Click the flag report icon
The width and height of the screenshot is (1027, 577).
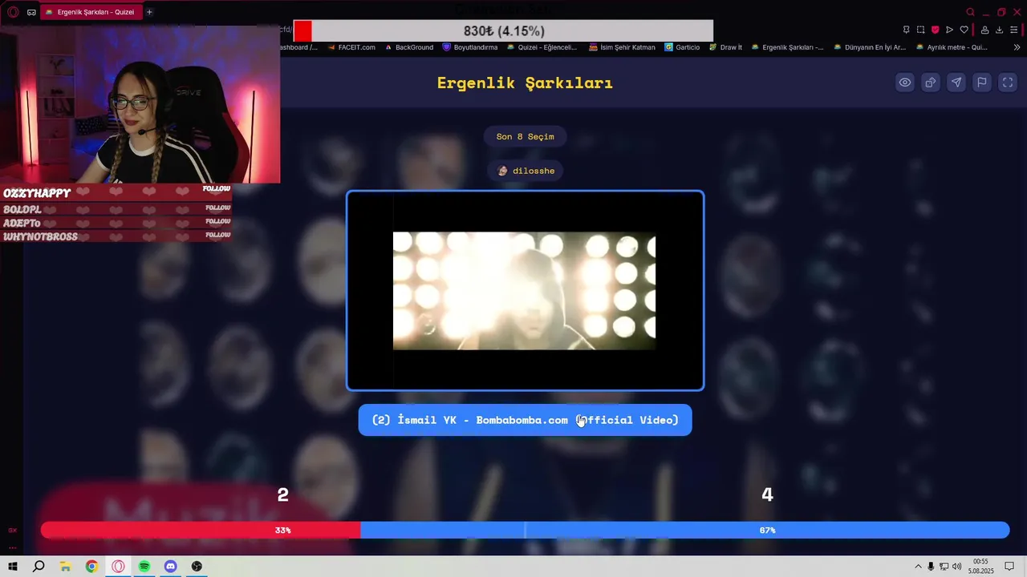tap(981, 83)
